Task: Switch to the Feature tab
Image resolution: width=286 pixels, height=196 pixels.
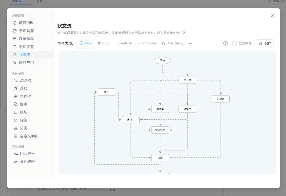Action: tap(123, 43)
